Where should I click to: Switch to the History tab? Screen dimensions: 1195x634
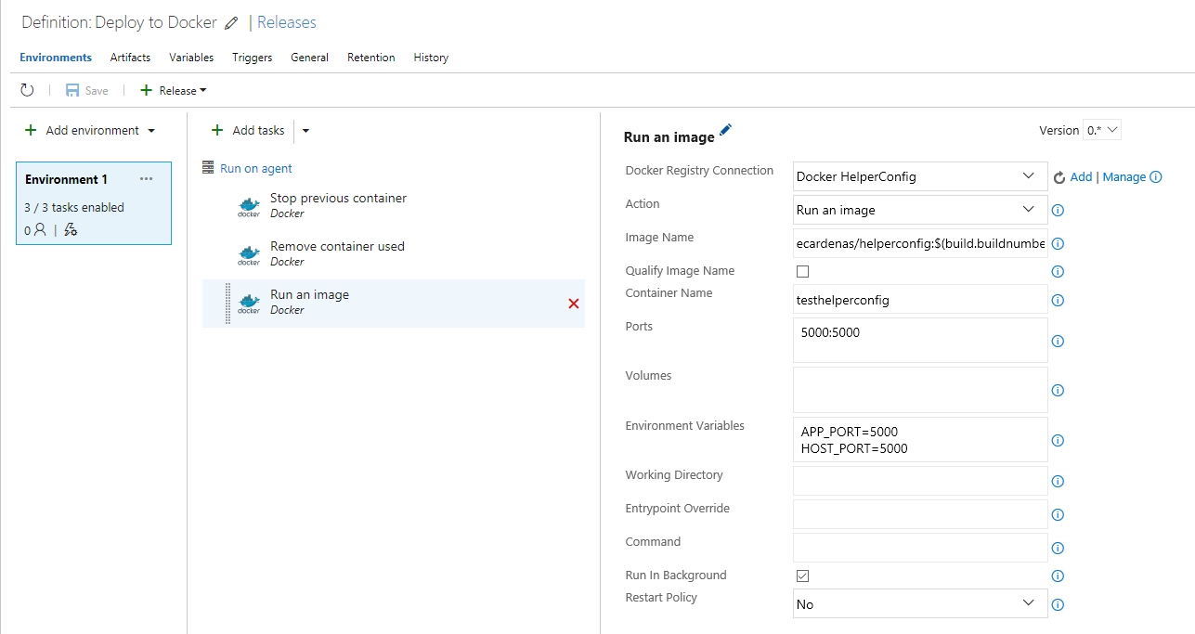(431, 58)
